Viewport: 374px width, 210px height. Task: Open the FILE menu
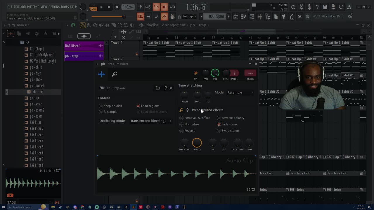tap(10, 7)
